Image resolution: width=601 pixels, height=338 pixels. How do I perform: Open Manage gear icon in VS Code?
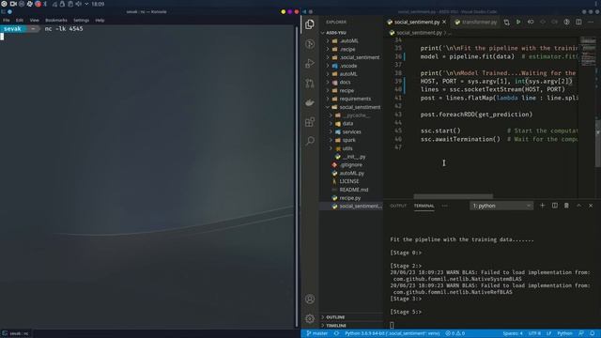click(310, 318)
